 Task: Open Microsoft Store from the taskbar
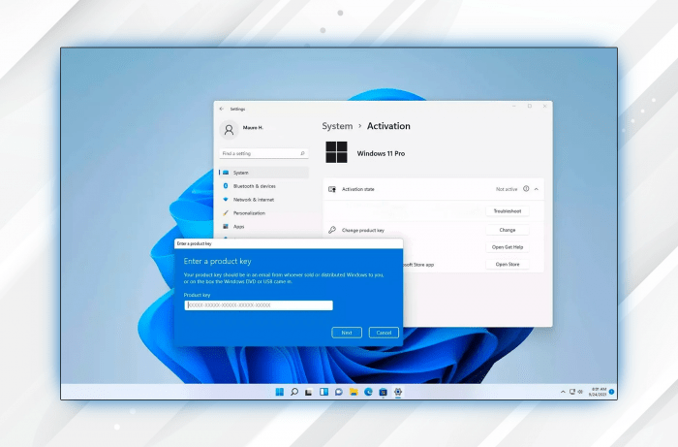(x=384, y=392)
